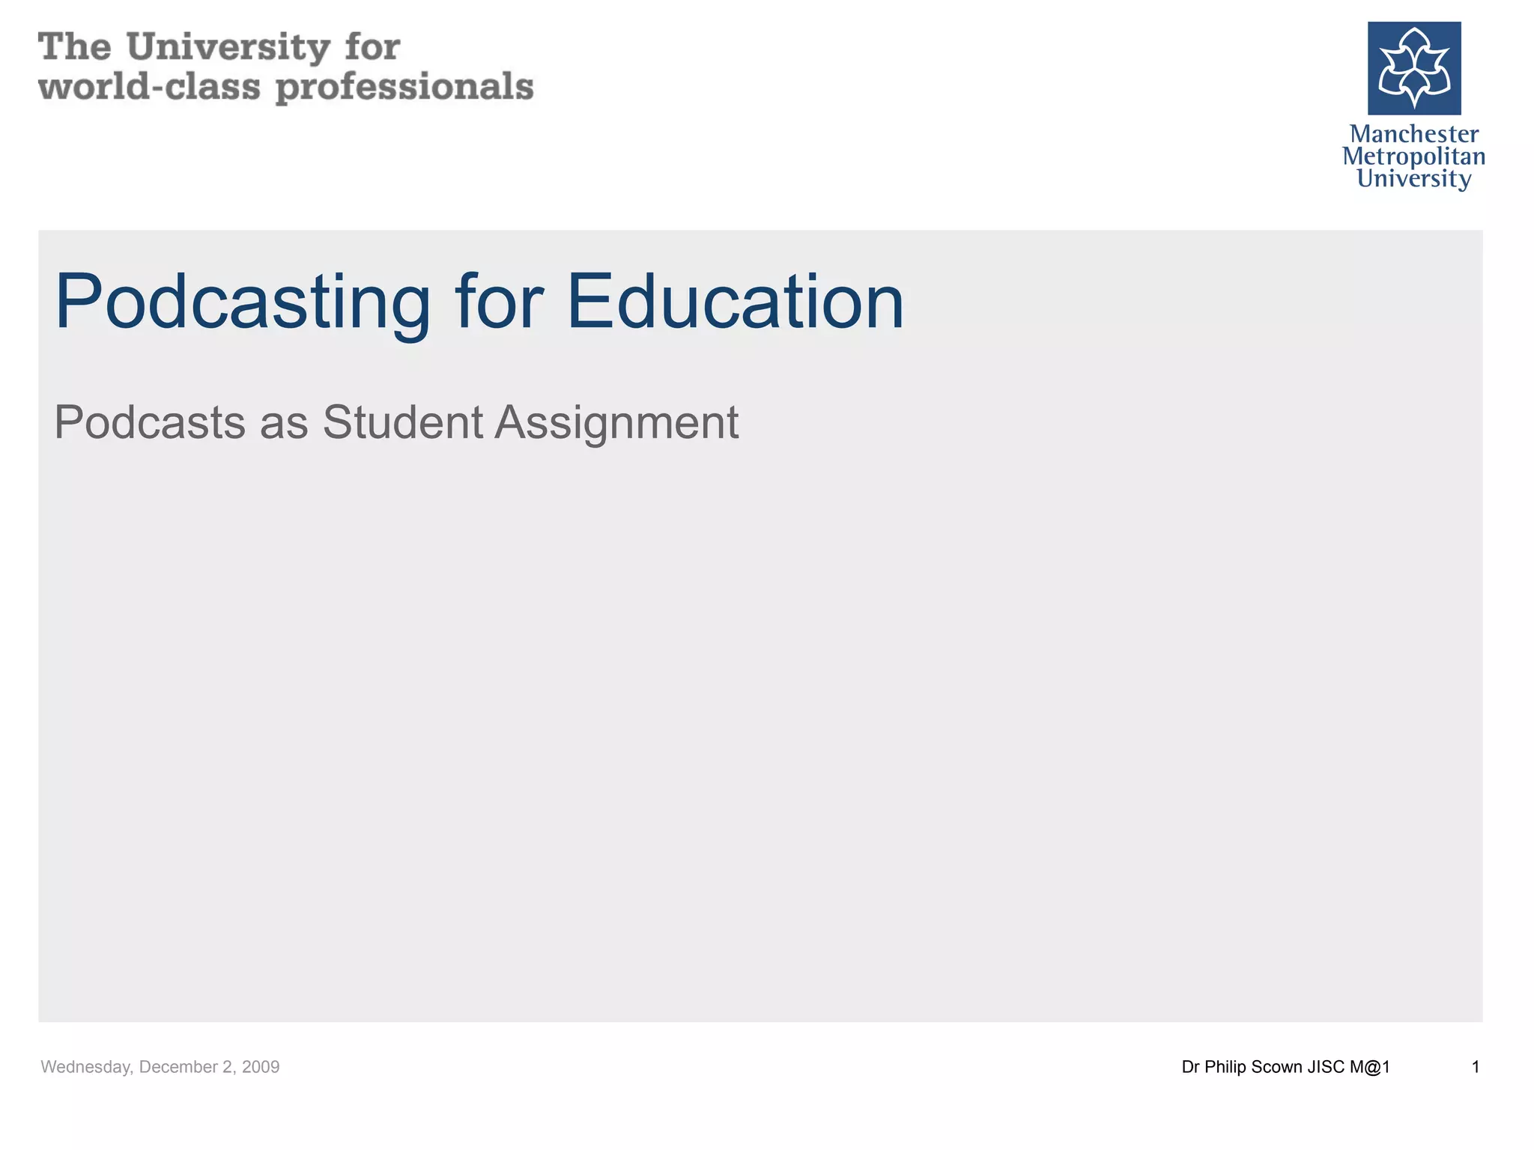The width and height of the screenshot is (1534, 1150).
Task: Click the word Manchester under the logo
Action: coord(1413,134)
